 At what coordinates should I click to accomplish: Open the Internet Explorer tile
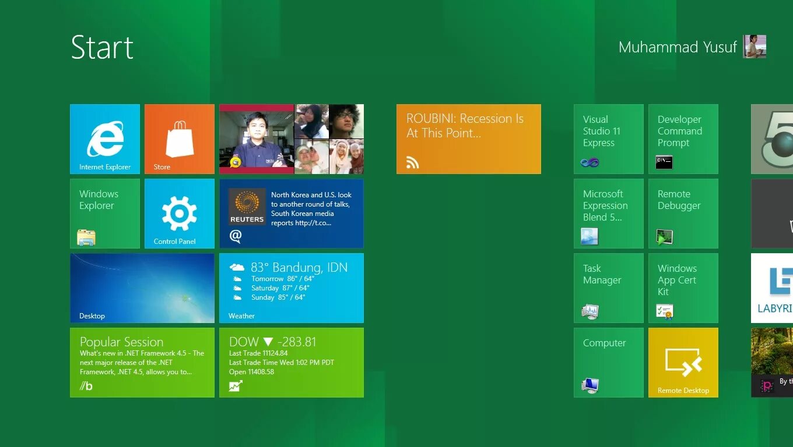click(x=105, y=139)
